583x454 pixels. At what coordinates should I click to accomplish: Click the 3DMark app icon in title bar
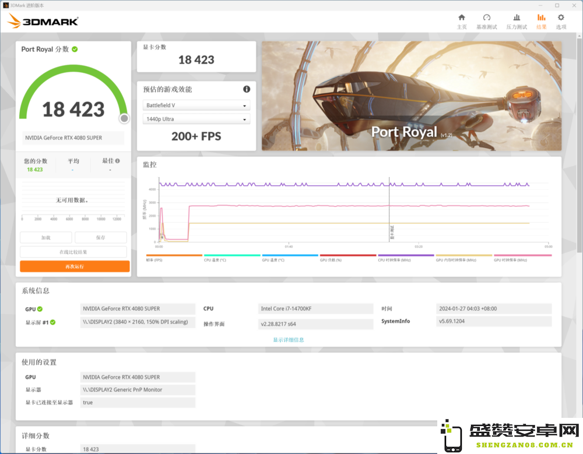tap(6, 5)
